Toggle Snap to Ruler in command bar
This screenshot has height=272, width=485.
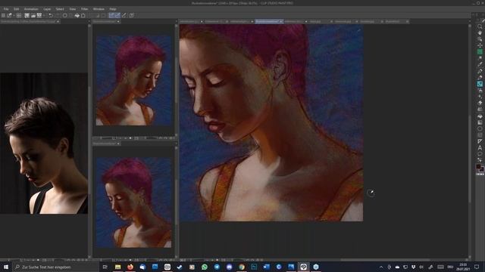pyautogui.click(x=111, y=15)
